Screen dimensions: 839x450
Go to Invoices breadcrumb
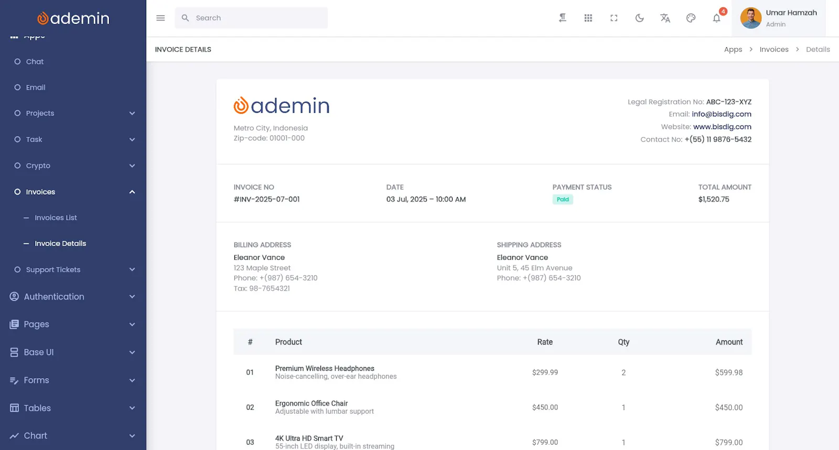(774, 49)
